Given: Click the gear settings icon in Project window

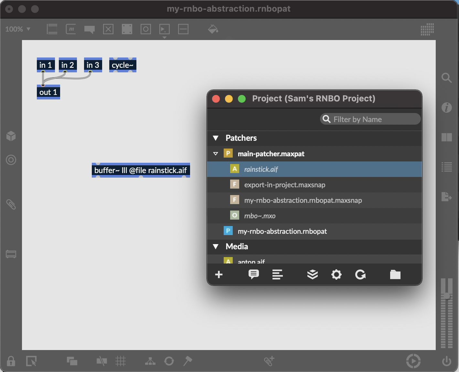Looking at the screenshot, I should [336, 275].
